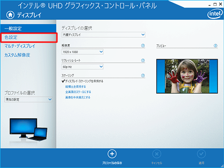Open the マルチ・ディスプレイ menu item
Screen dimensions: 224x168
click(20, 46)
